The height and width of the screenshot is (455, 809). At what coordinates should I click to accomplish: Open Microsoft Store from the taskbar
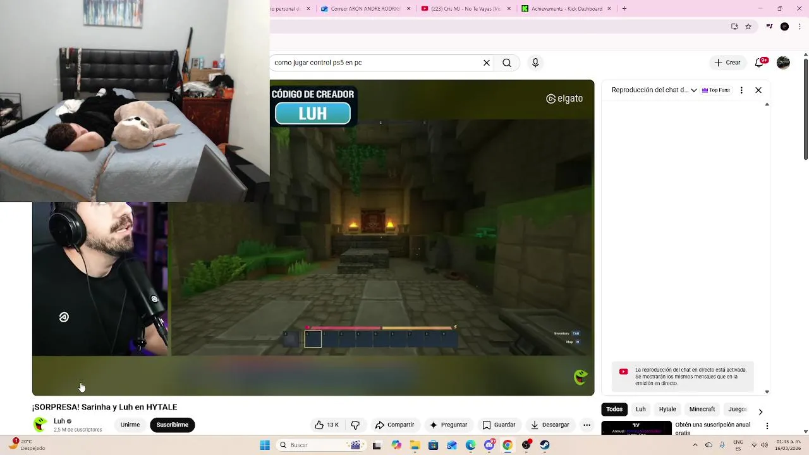433,445
